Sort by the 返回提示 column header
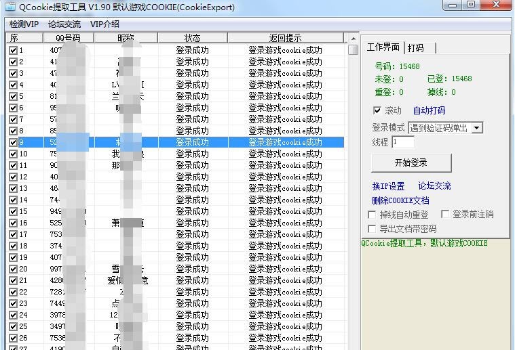 286,38
